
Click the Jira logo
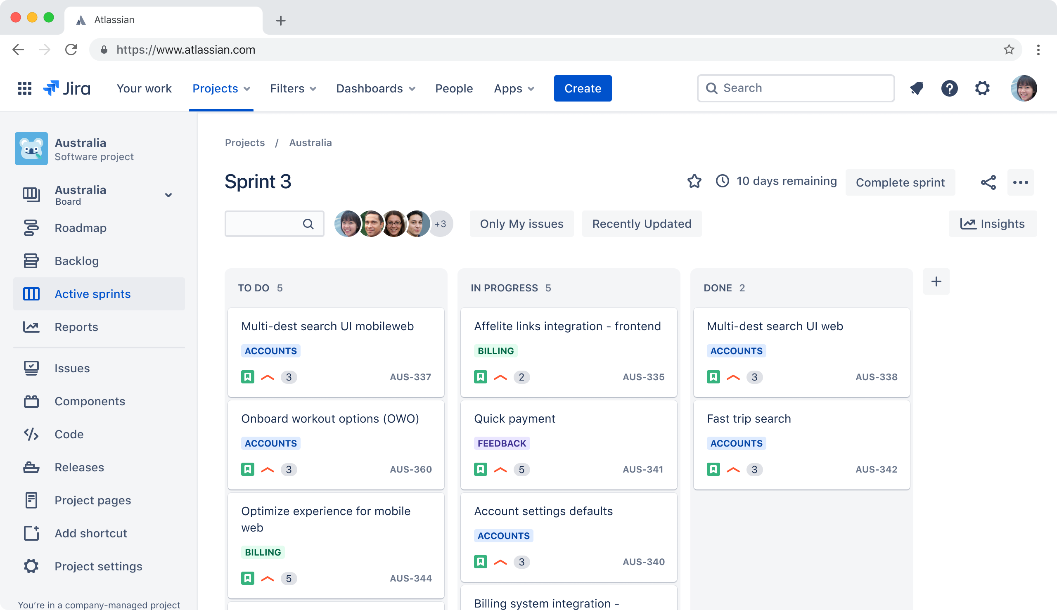67,88
